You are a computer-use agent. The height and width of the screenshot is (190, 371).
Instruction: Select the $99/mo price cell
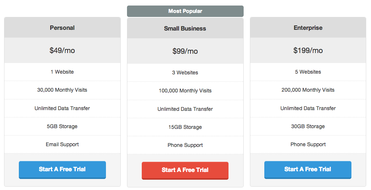tap(185, 51)
